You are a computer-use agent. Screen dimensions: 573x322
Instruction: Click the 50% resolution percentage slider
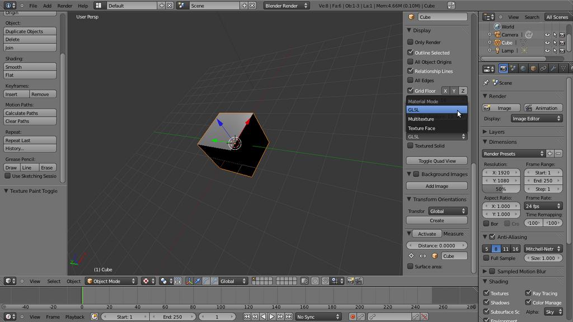coord(501,189)
